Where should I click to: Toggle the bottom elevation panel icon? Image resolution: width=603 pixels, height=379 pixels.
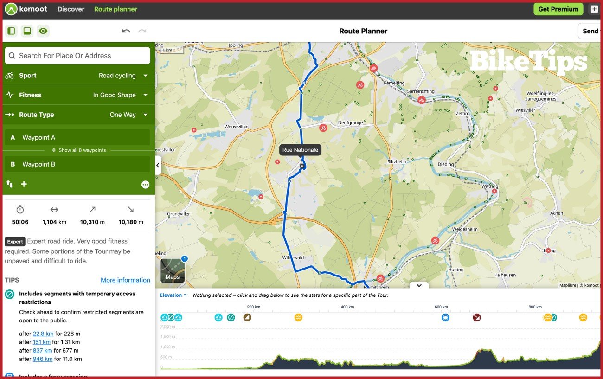27,31
